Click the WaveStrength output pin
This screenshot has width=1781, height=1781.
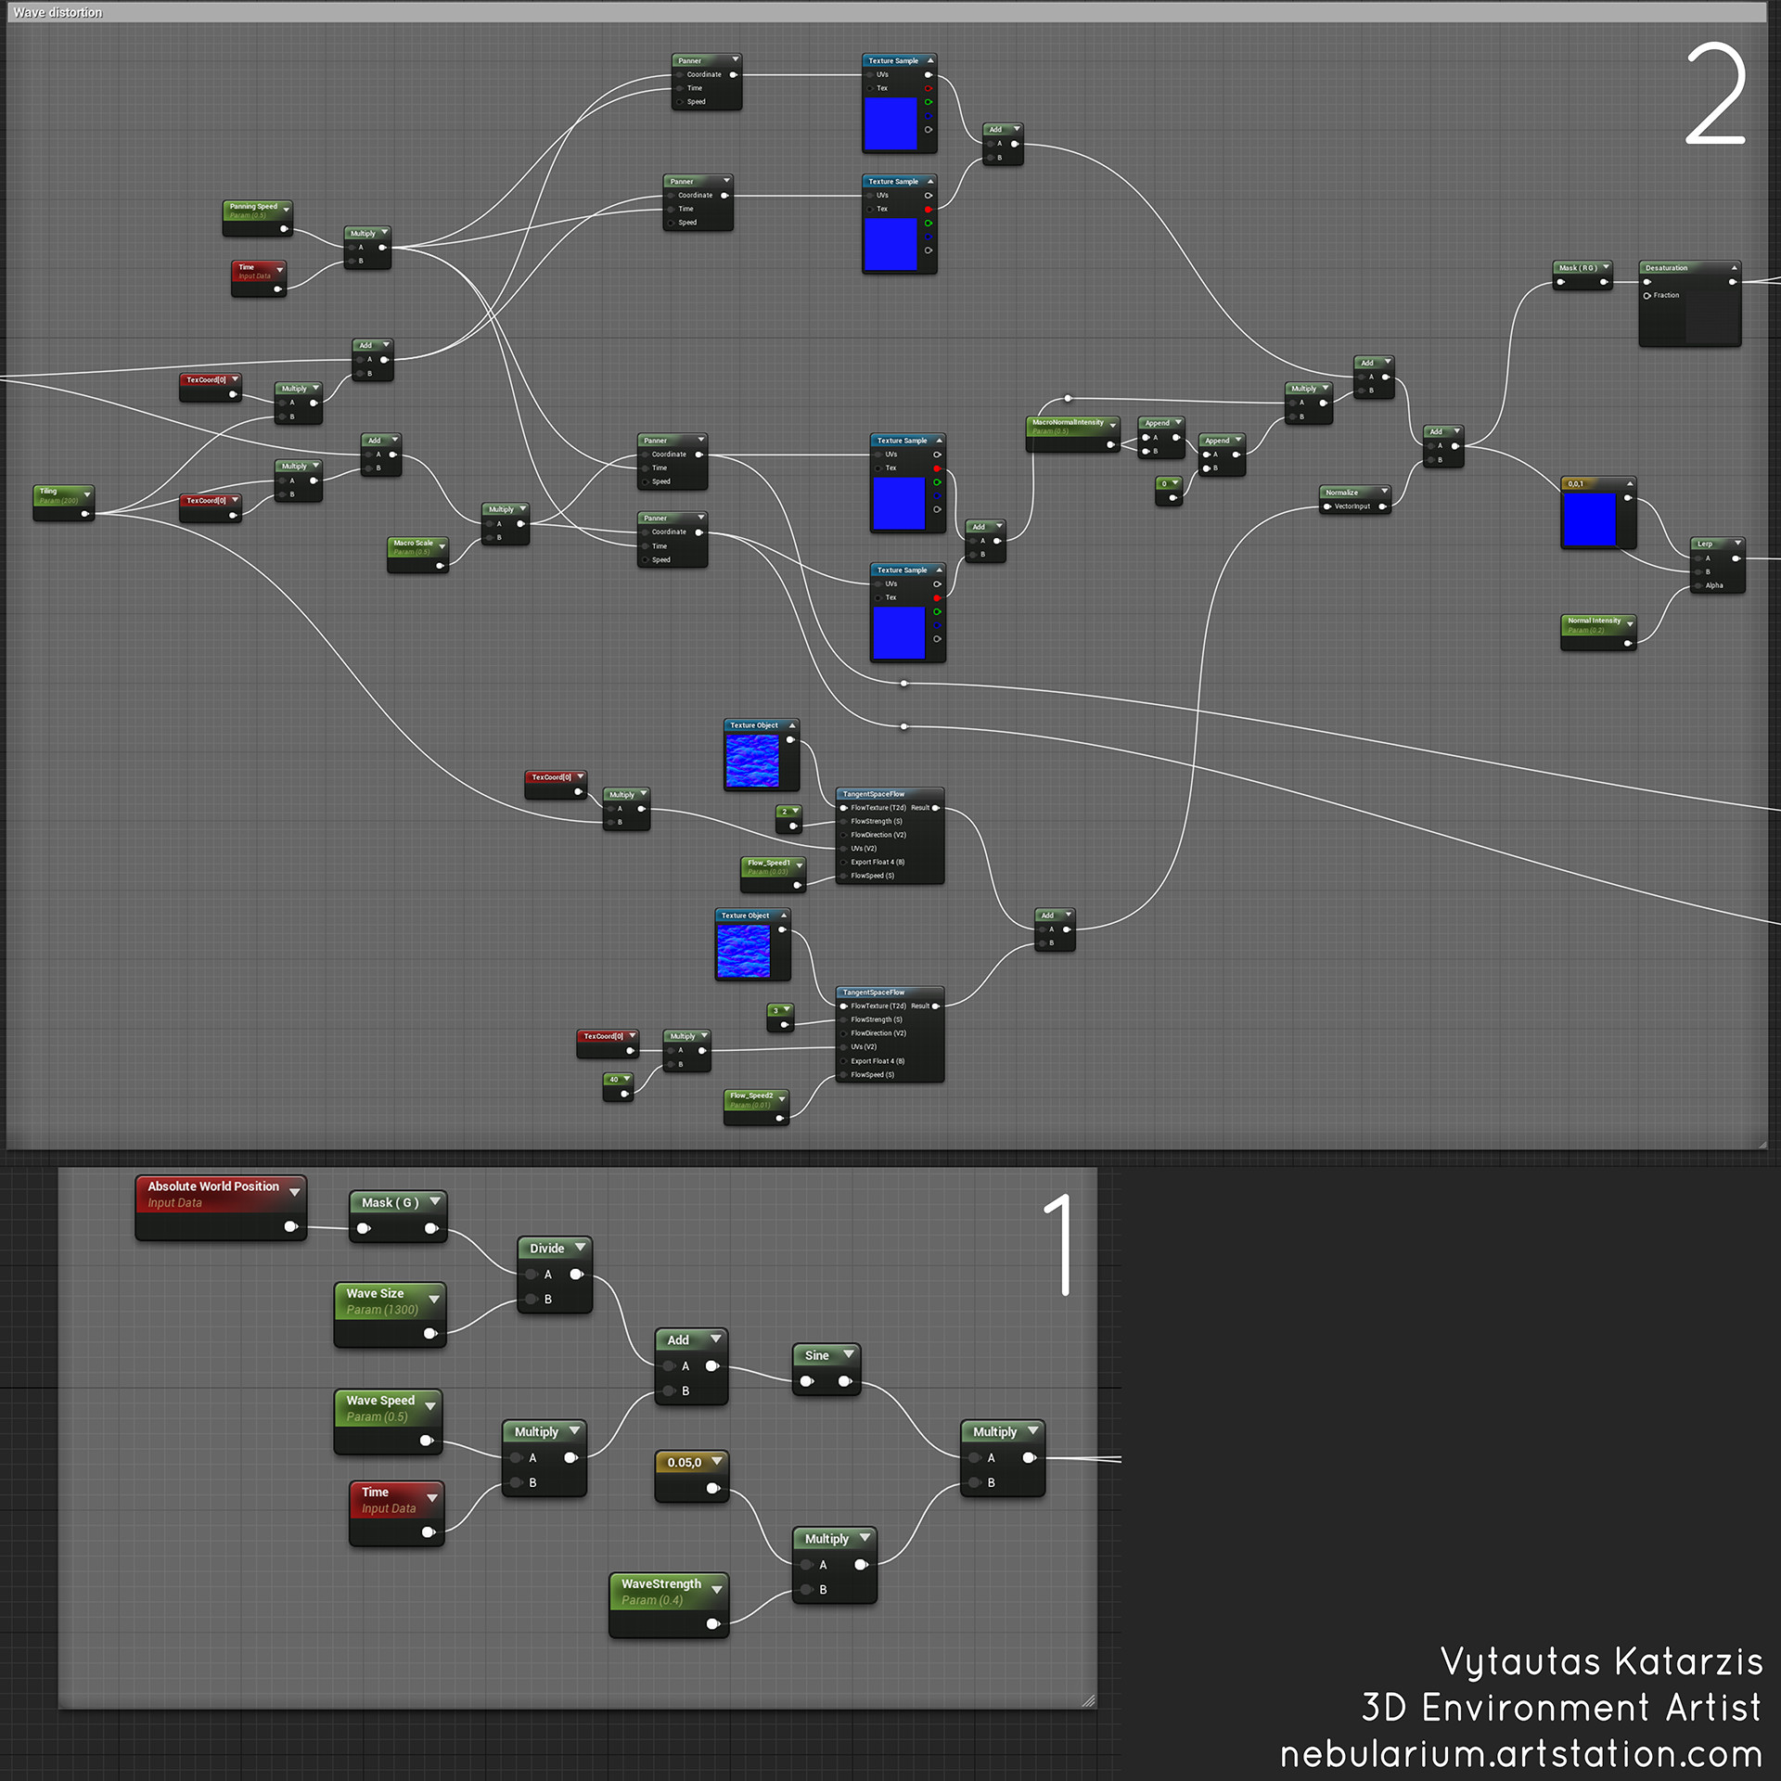point(712,1623)
